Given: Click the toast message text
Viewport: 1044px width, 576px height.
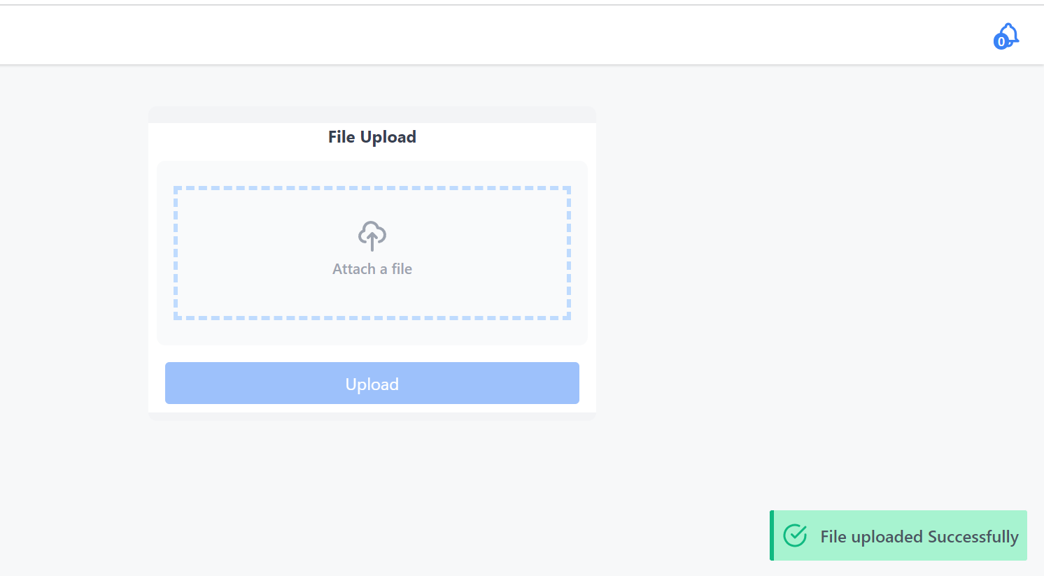Looking at the screenshot, I should coord(919,536).
